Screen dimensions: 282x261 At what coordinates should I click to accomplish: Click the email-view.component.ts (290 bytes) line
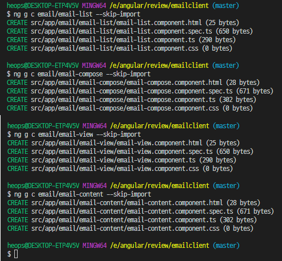[122, 160]
